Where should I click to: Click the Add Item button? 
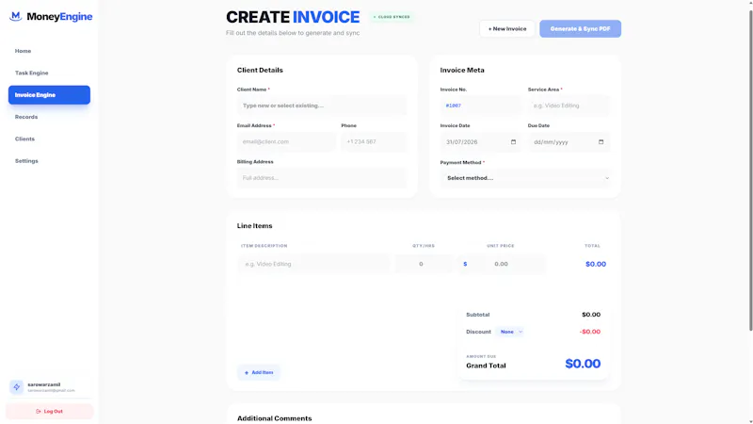click(x=258, y=372)
